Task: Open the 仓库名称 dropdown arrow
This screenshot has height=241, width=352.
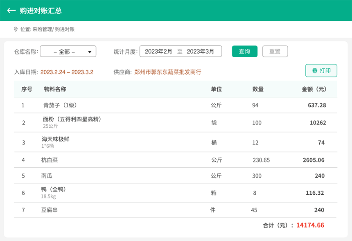Action: click(90, 52)
